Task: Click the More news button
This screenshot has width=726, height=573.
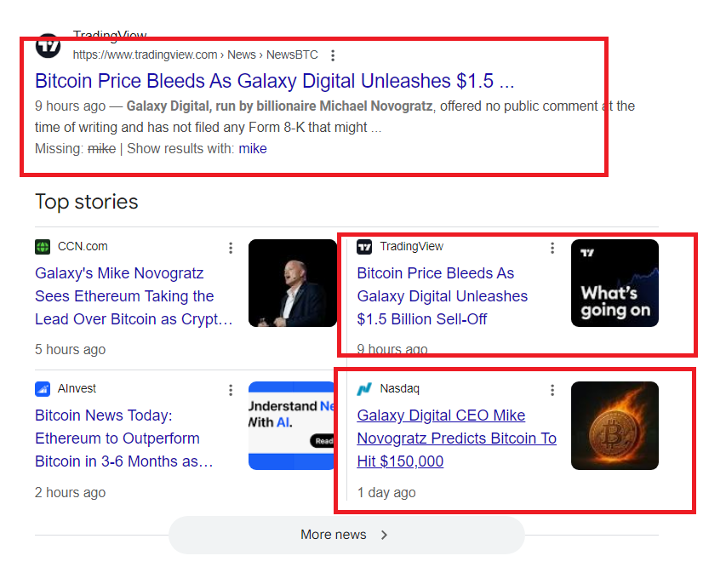Action: click(346, 535)
